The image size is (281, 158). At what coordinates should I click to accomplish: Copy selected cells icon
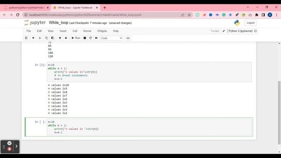[47, 38]
